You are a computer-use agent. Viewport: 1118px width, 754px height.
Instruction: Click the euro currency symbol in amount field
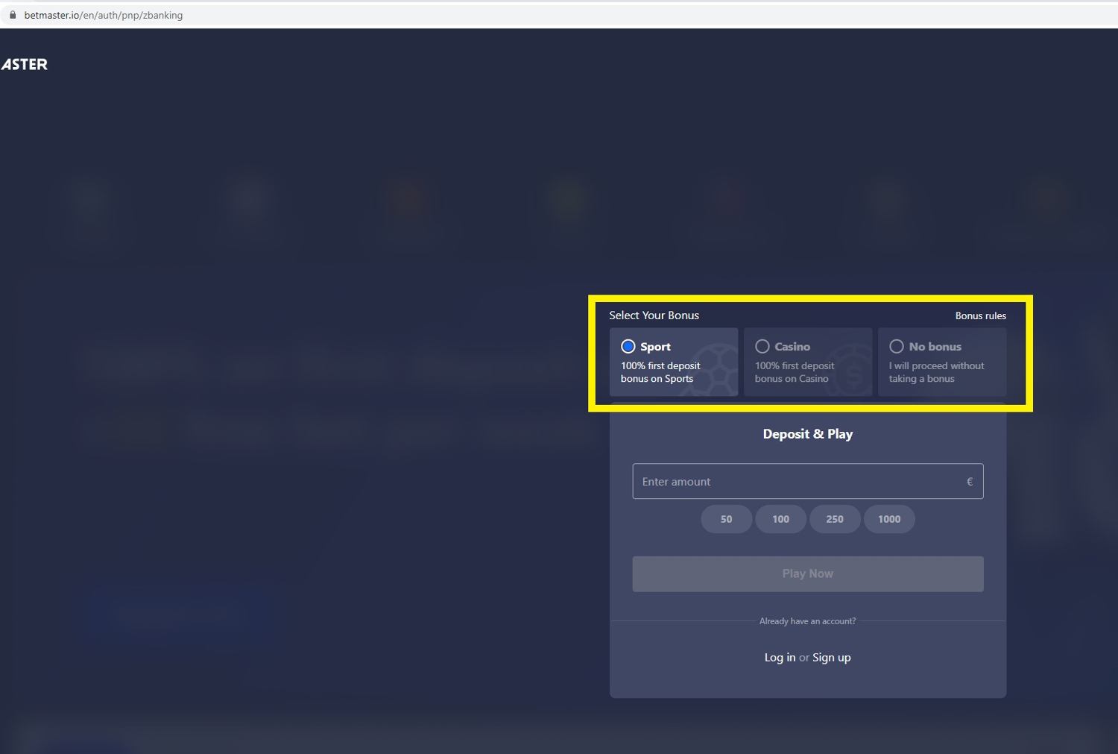(969, 482)
